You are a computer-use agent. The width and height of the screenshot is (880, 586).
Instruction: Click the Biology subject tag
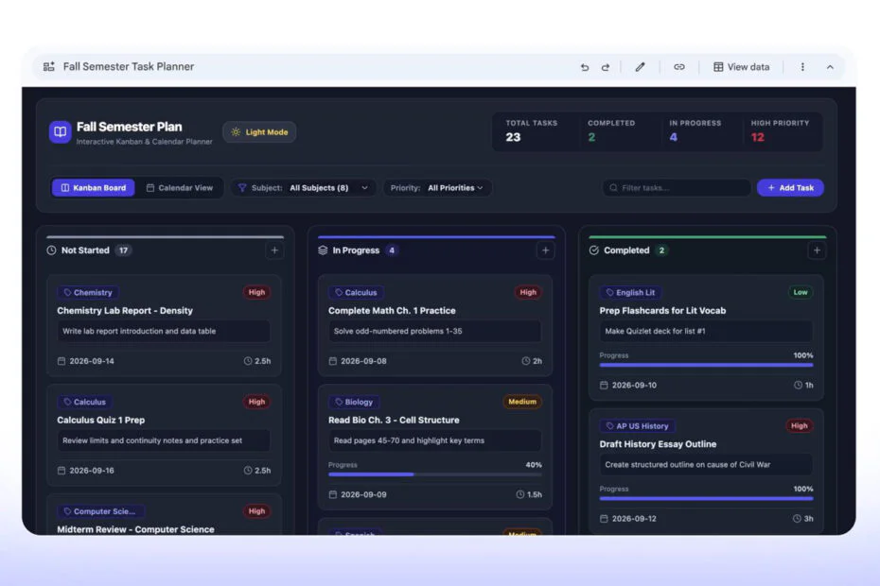click(x=354, y=402)
